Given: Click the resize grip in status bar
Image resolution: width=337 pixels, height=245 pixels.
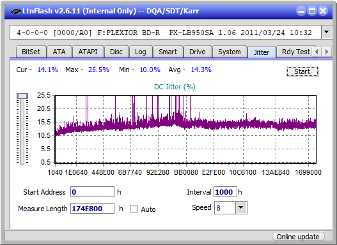Looking at the screenshot, I should (x=329, y=237).
